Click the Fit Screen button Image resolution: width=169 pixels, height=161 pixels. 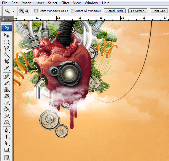click(x=138, y=11)
